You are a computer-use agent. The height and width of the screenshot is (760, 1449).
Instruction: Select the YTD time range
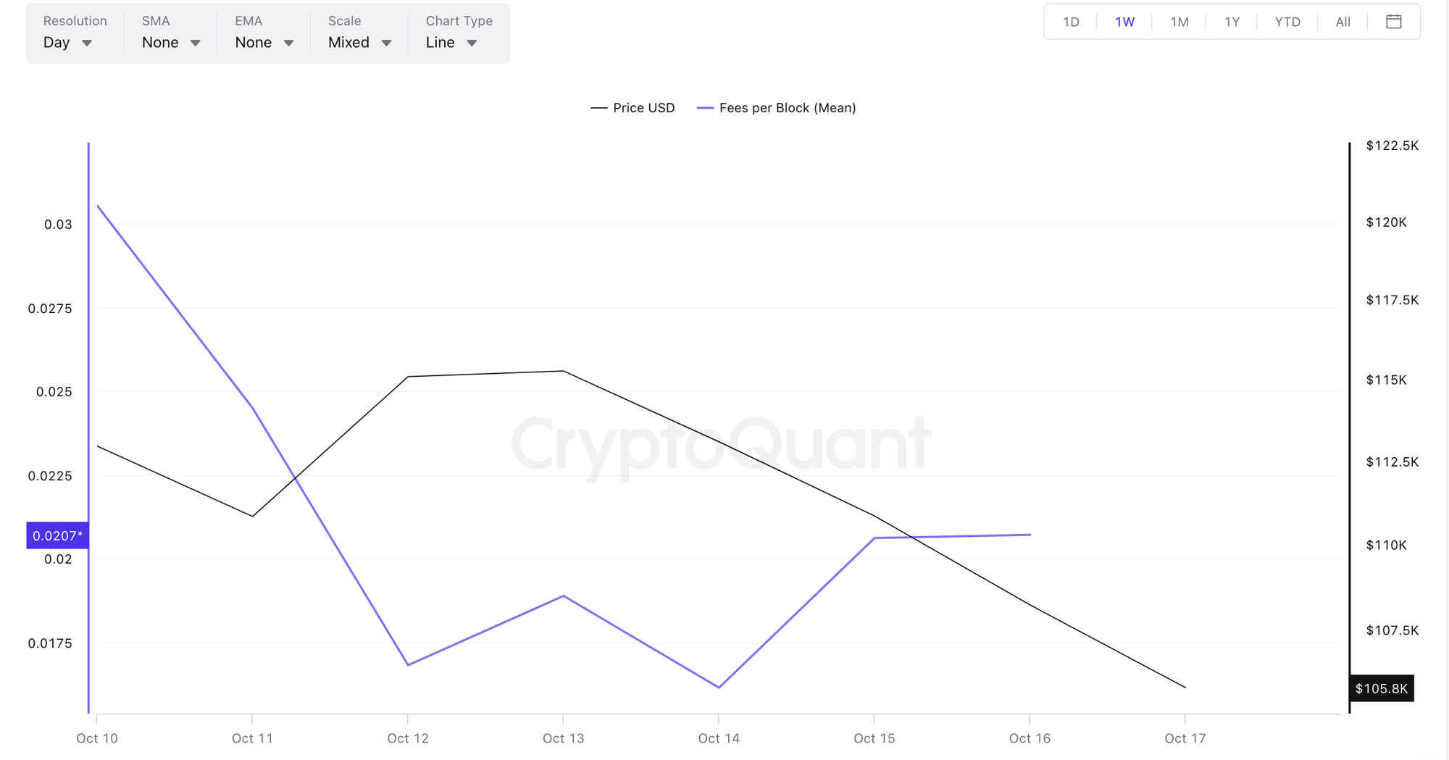[x=1287, y=21]
